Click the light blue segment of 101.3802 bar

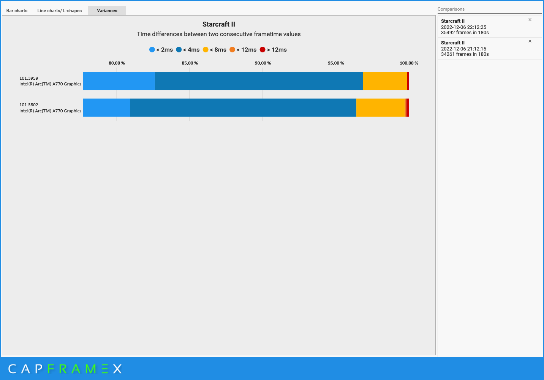tap(107, 108)
